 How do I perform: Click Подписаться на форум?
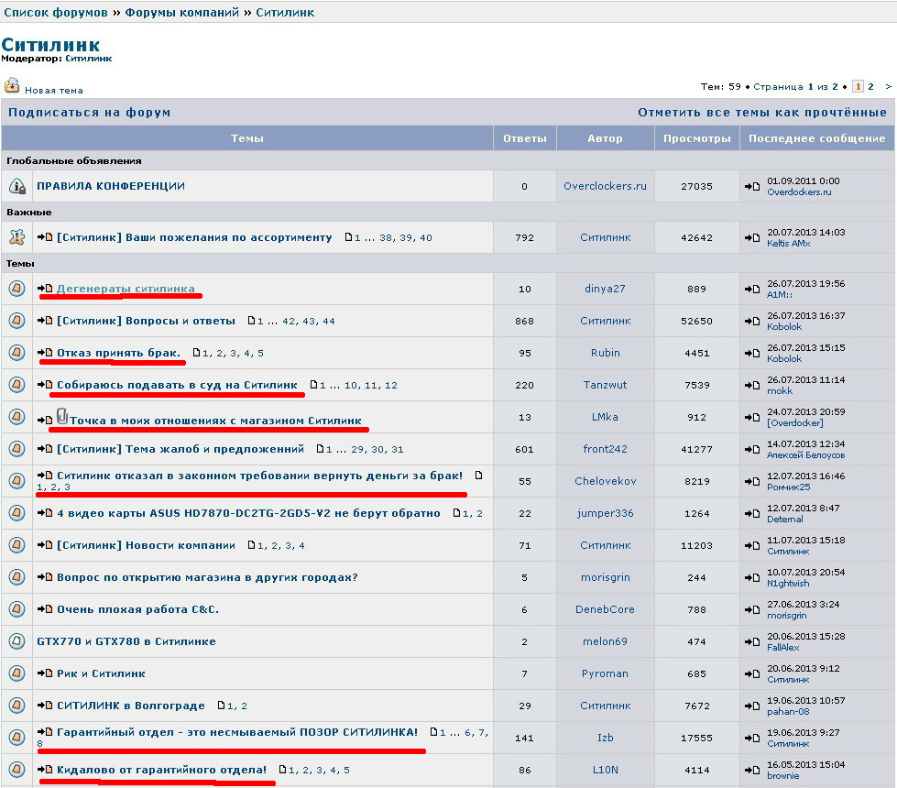pyautogui.click(x=89, y=112)
